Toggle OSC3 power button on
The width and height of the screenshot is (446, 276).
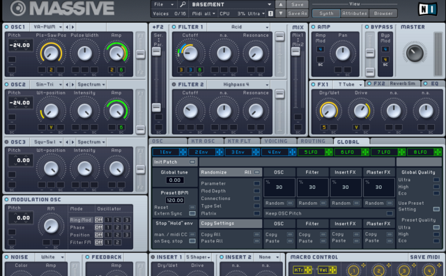tap(7, 141)
